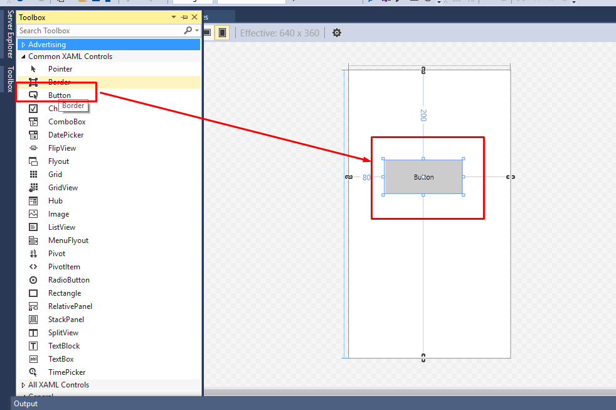Screen dimensions: 616x410
Task: Open the Server Explorer side tab
Action: (10, 34)
